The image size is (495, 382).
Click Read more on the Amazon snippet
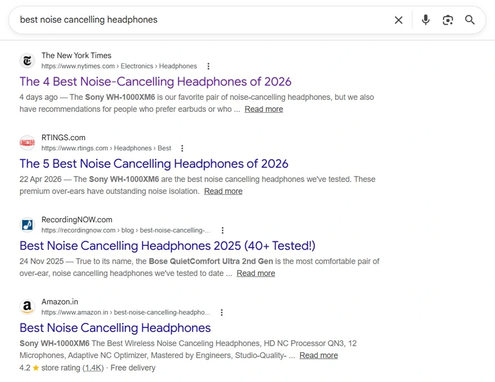[x=319, y=355]
